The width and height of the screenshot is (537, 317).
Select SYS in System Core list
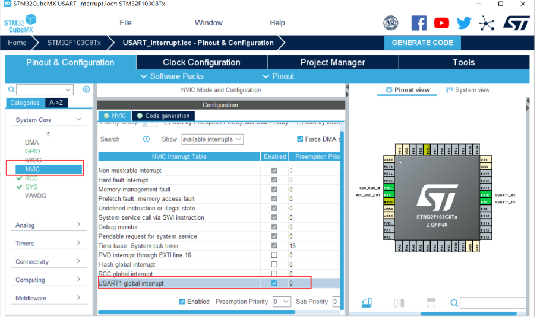[x=31, y=187]
